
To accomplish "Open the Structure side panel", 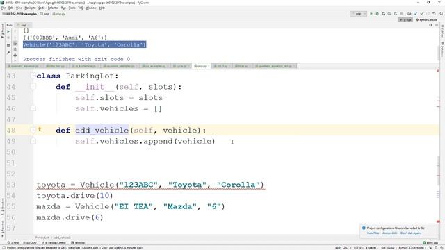I will [x=3, y=206].
